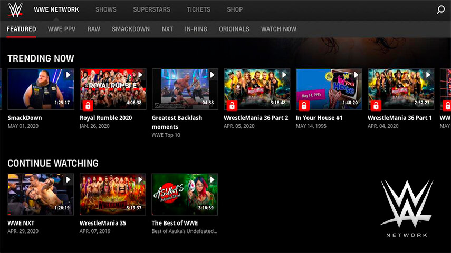This screenshot has height=253, width=451.
Task: Click the play icon on the WrestleMania 35 thumbnail
Action: (x=140, y=180)
